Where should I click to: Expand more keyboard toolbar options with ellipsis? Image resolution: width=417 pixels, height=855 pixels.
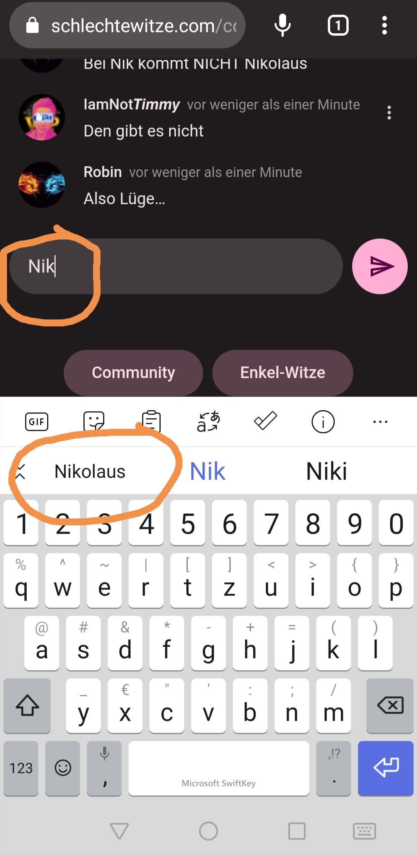click(380, 422)
